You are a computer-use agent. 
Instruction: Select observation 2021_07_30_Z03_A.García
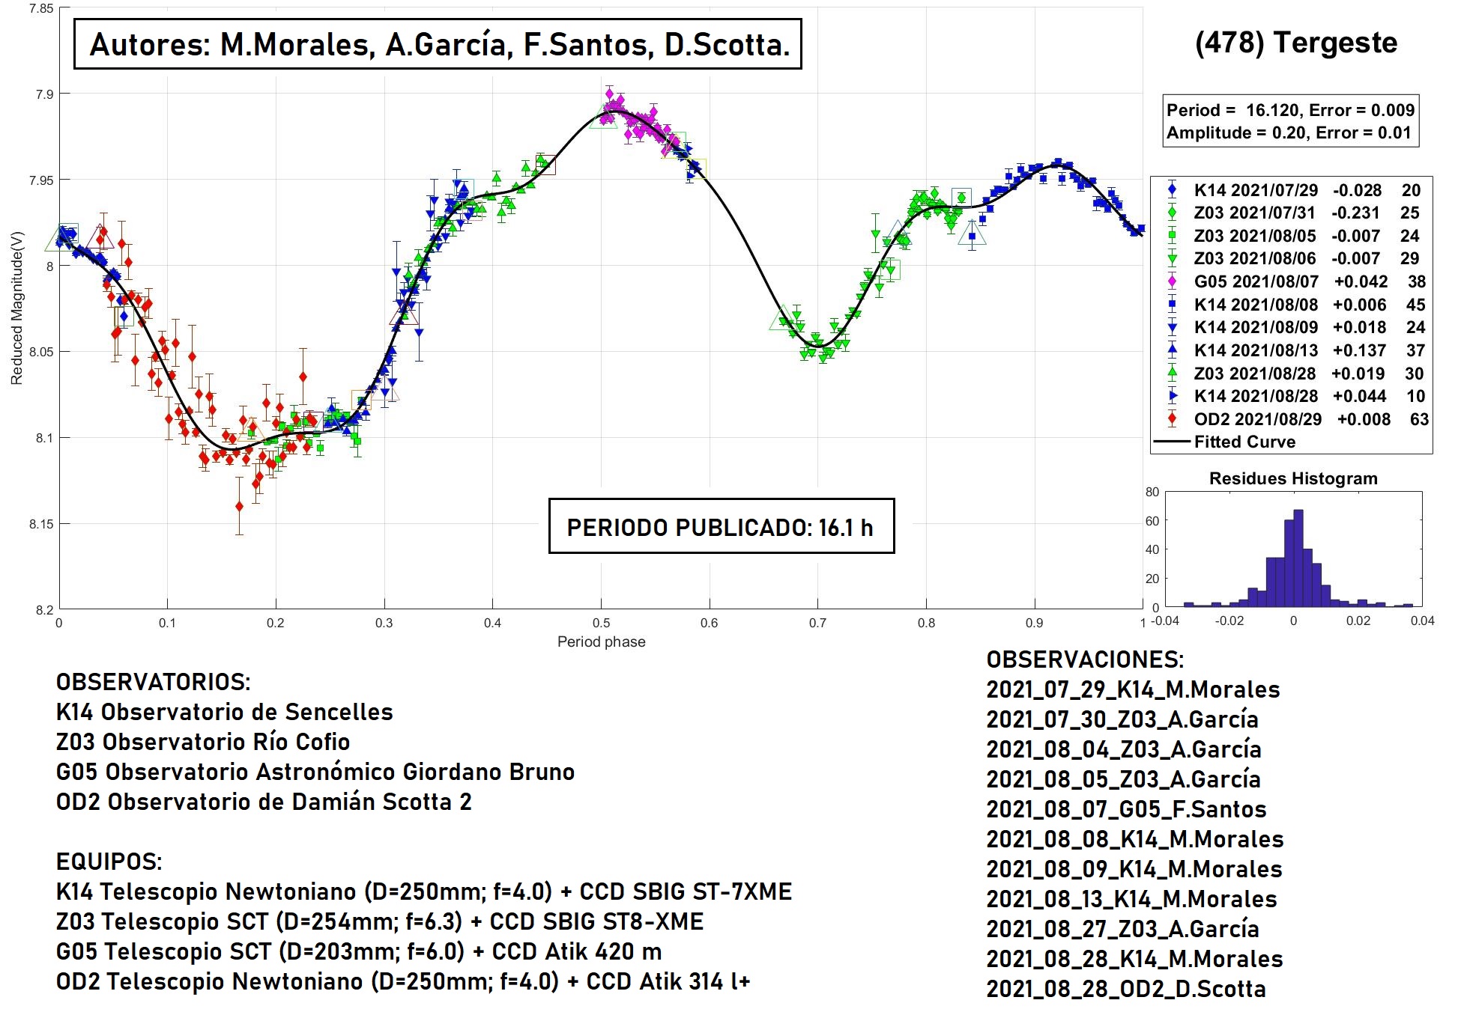click(x=1122, y=719)
